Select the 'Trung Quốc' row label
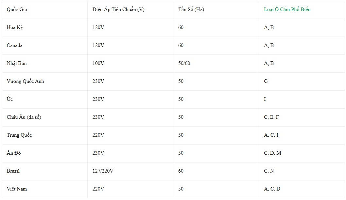The image size is (346, 200). coord(19,135)
